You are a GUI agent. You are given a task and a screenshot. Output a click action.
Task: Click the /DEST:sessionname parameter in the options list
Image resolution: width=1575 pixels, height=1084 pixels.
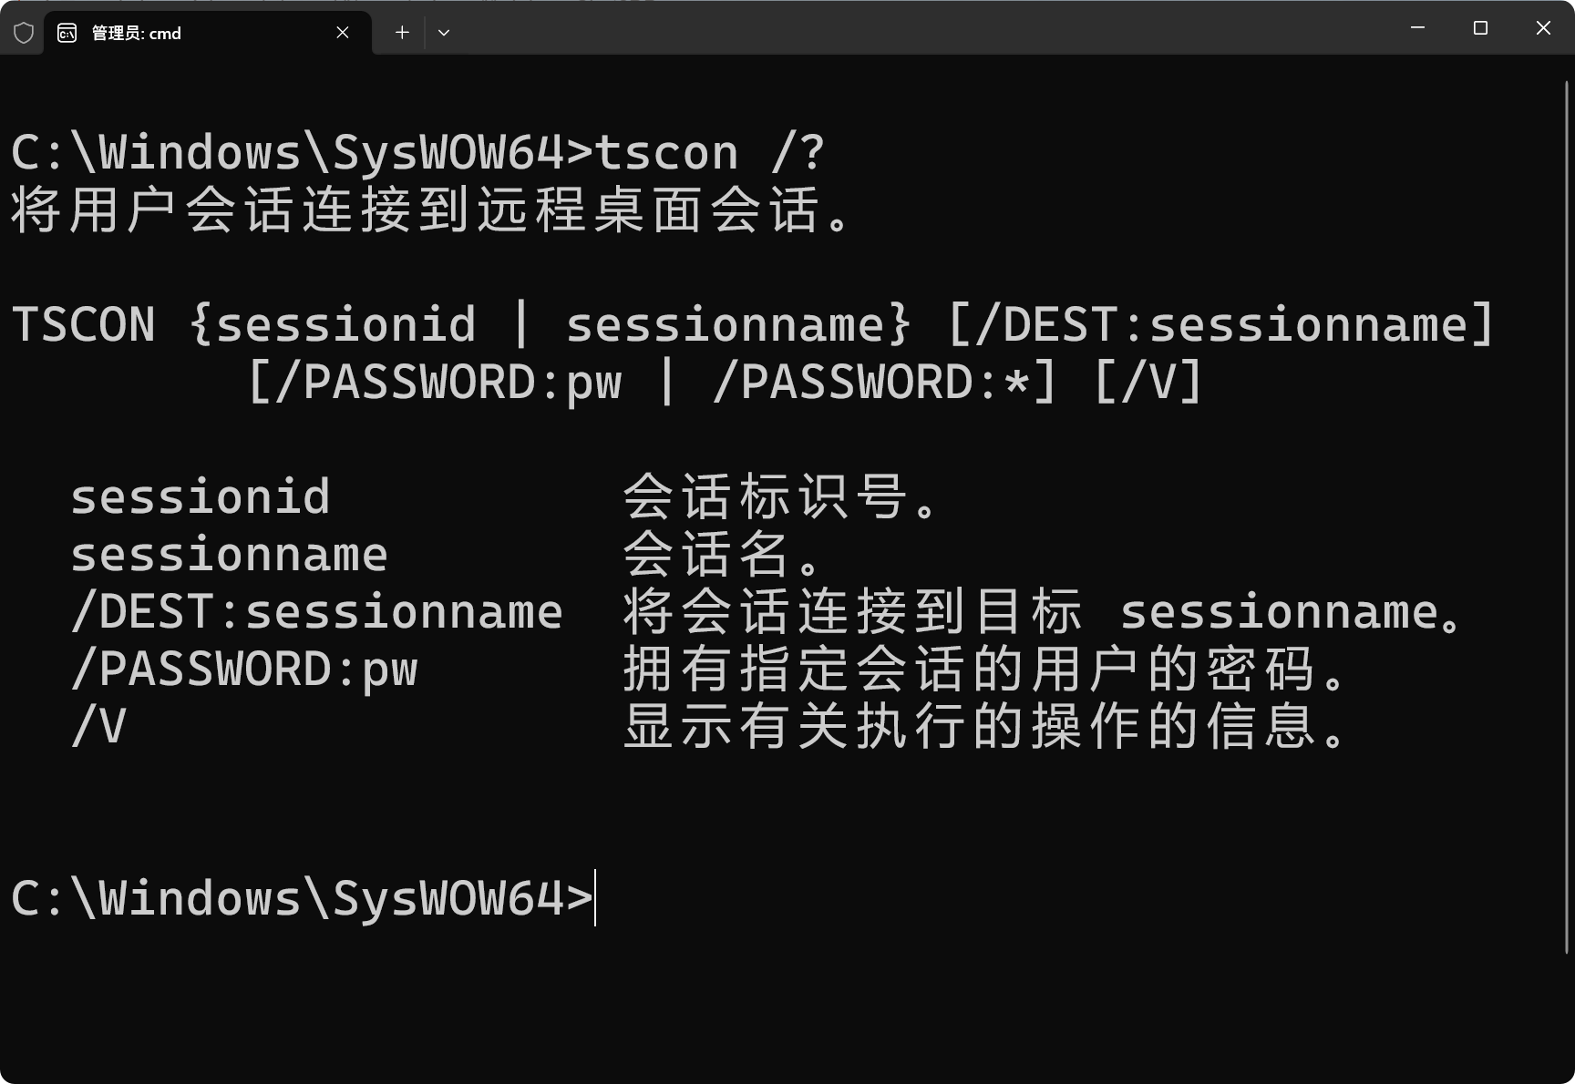(316, 612)
